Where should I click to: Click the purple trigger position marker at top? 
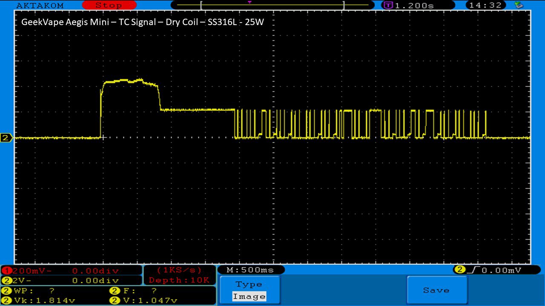tap(250, 2)
